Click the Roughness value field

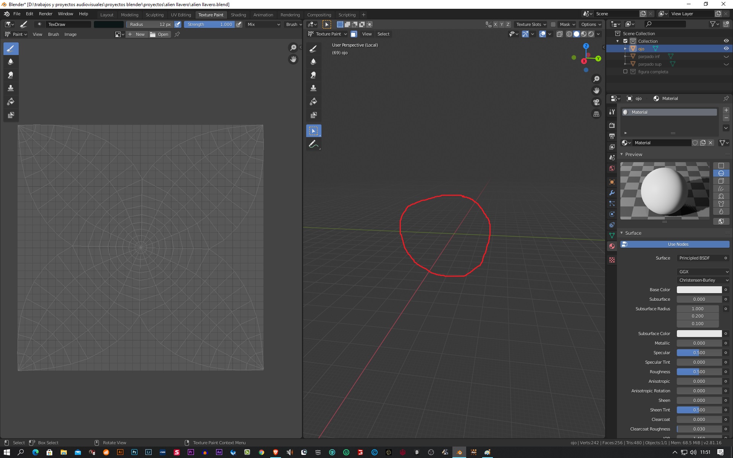coord(699,372)
